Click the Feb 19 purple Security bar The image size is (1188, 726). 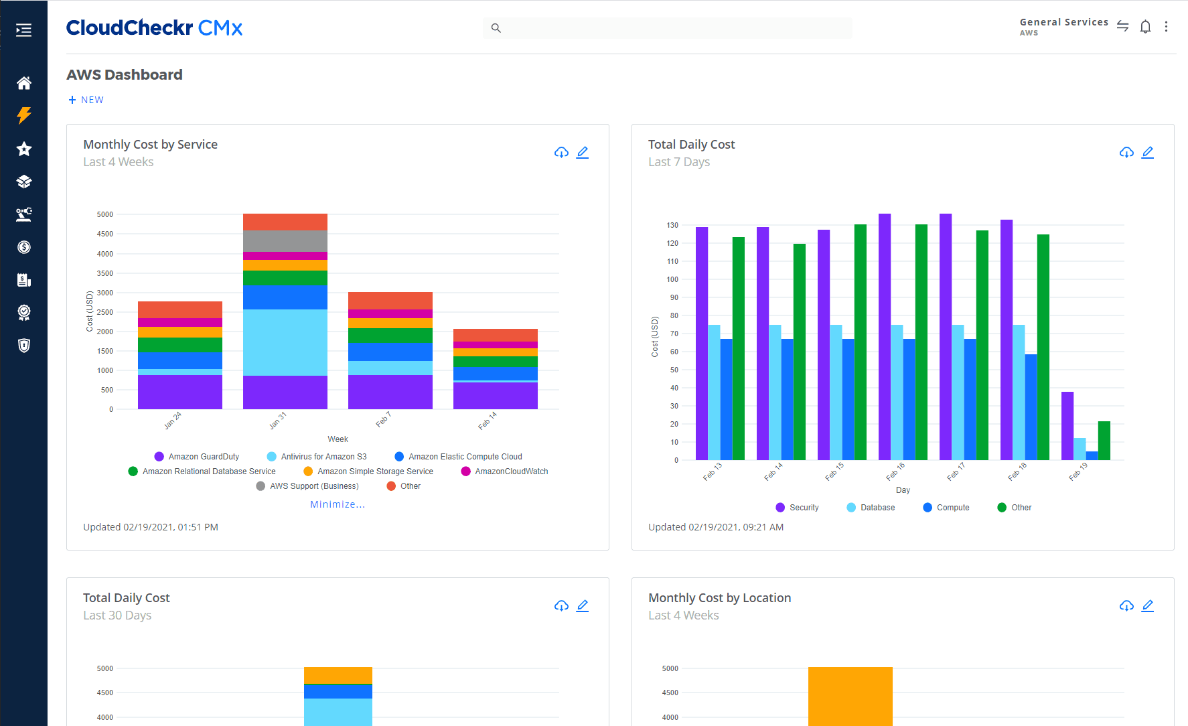(1067, 426)
